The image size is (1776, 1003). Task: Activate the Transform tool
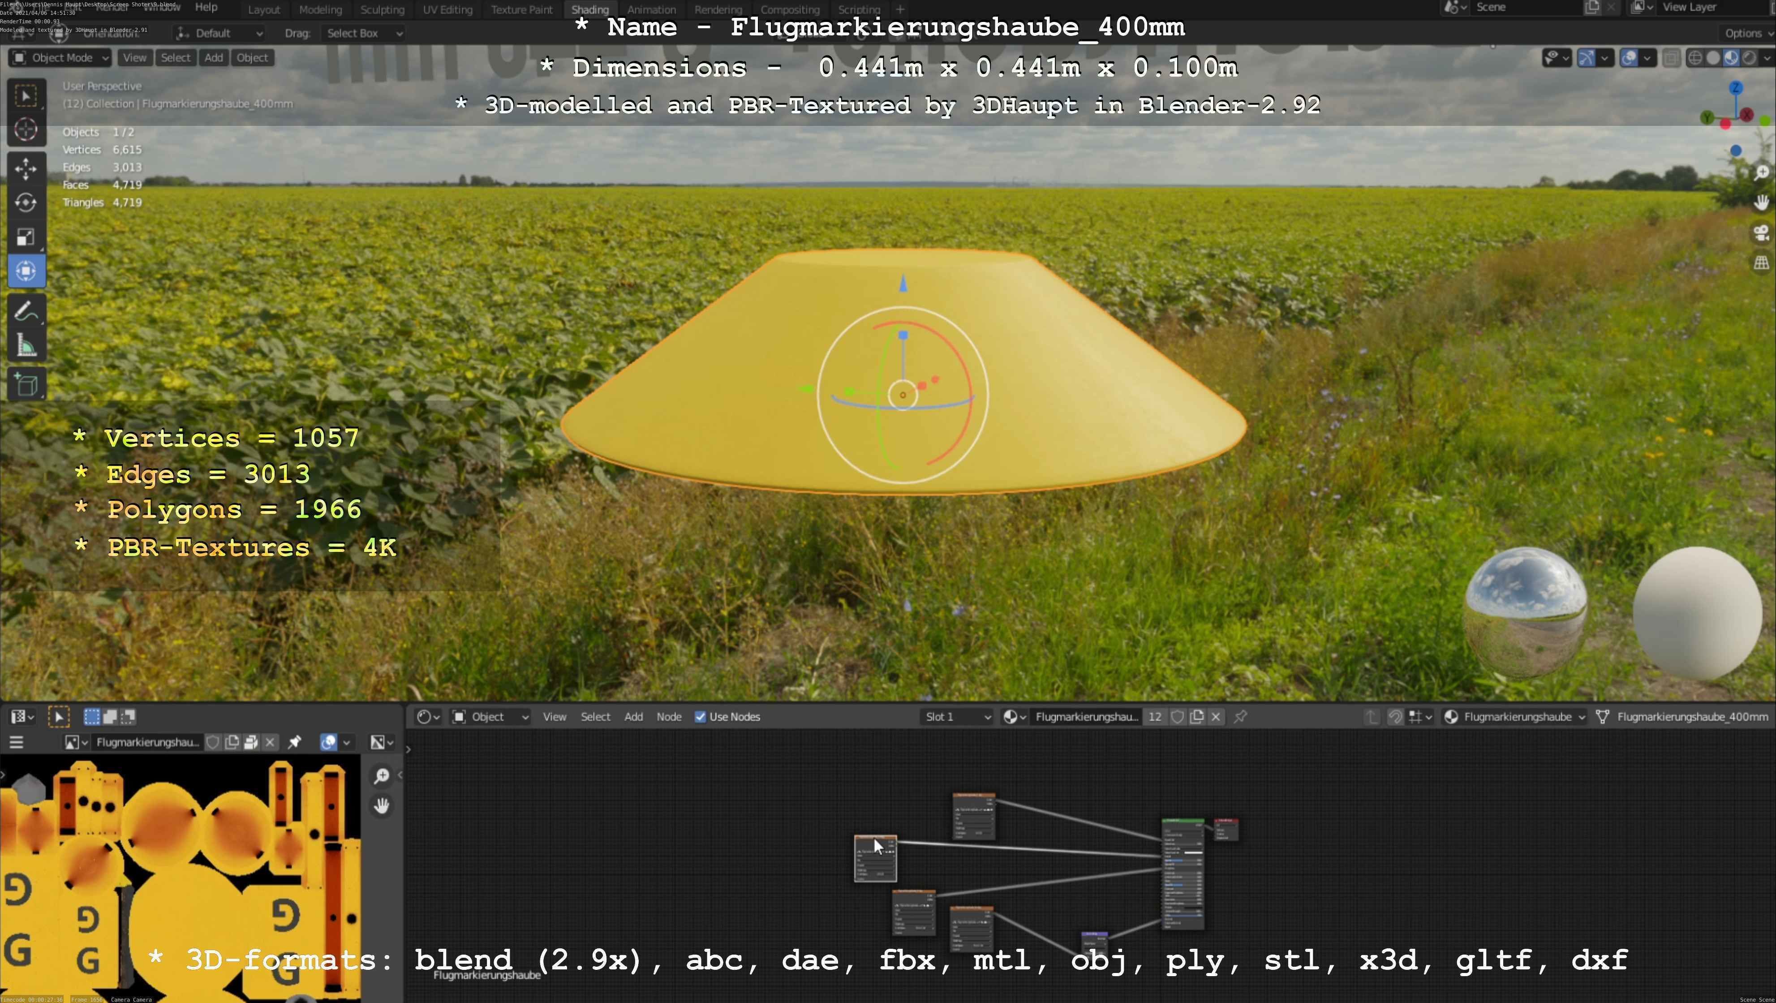point(26,271)
